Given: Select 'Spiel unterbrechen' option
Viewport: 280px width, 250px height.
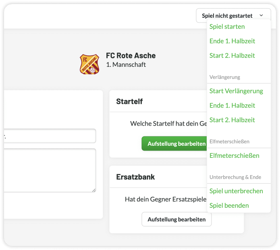Looking at the screenshot, I should (236, 191).
